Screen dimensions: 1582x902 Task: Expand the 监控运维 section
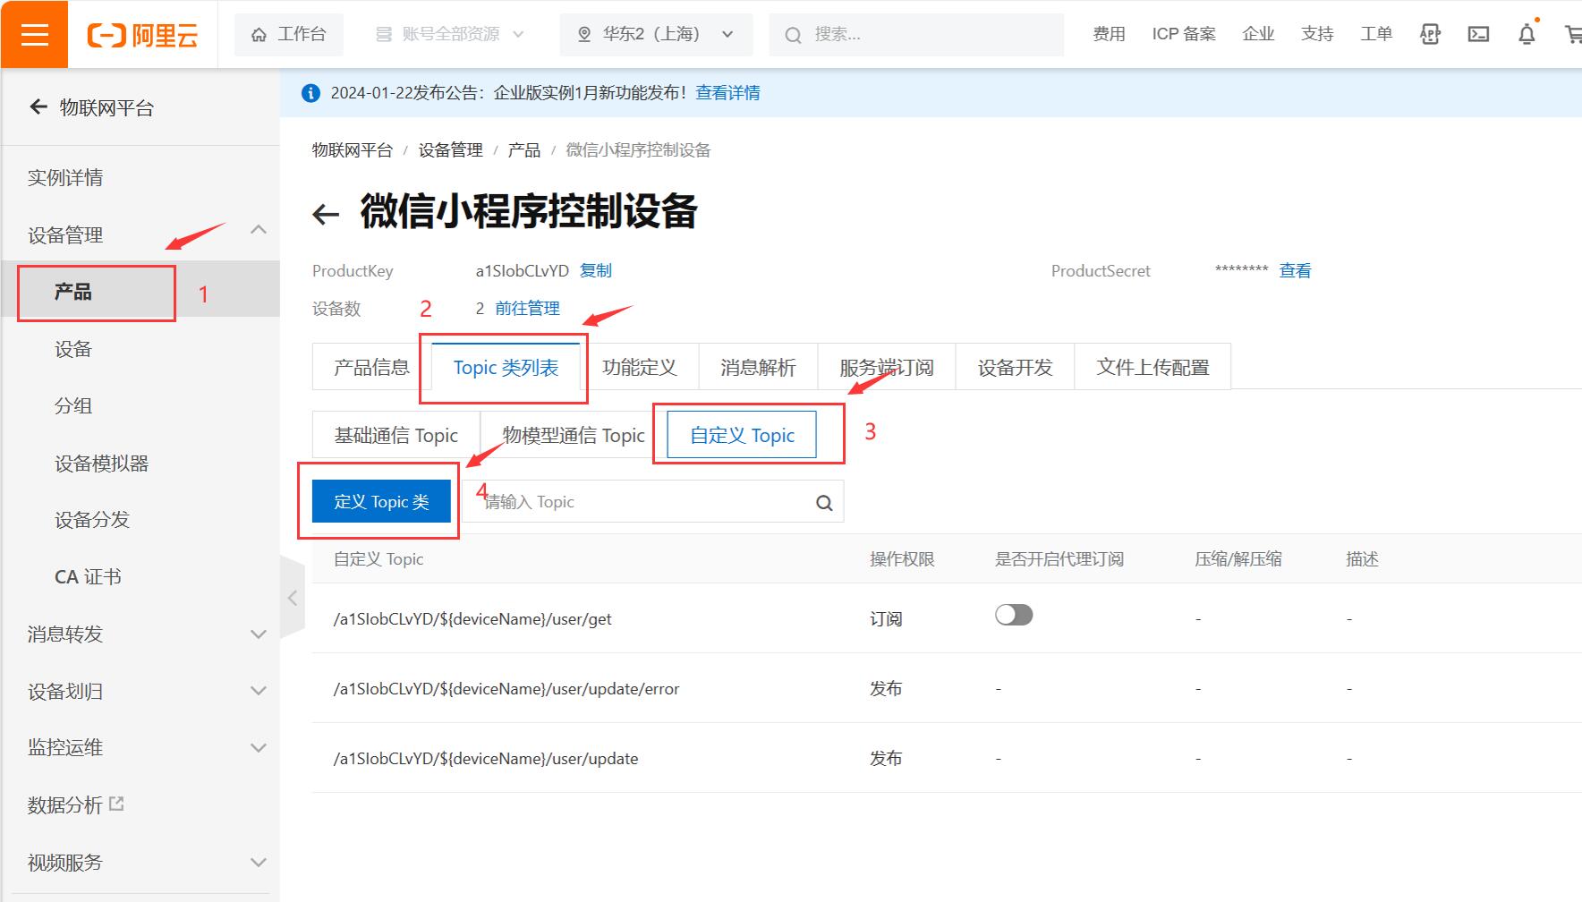(x=259, y=748)
